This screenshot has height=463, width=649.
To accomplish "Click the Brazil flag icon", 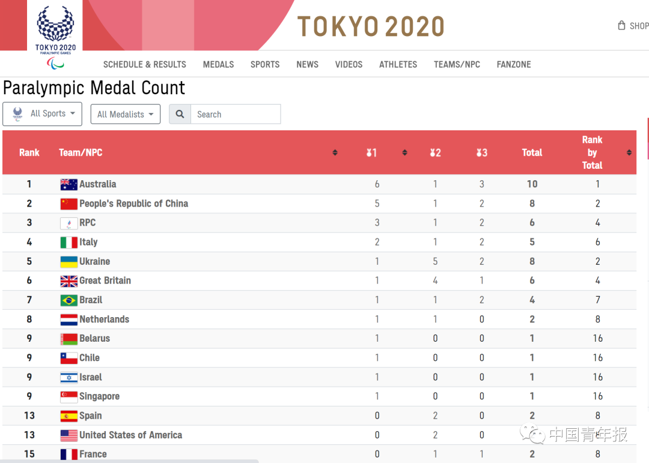I will 69,300.
